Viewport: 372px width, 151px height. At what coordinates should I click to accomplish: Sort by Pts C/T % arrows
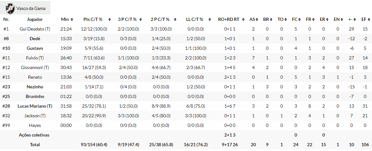pos(109,20)
